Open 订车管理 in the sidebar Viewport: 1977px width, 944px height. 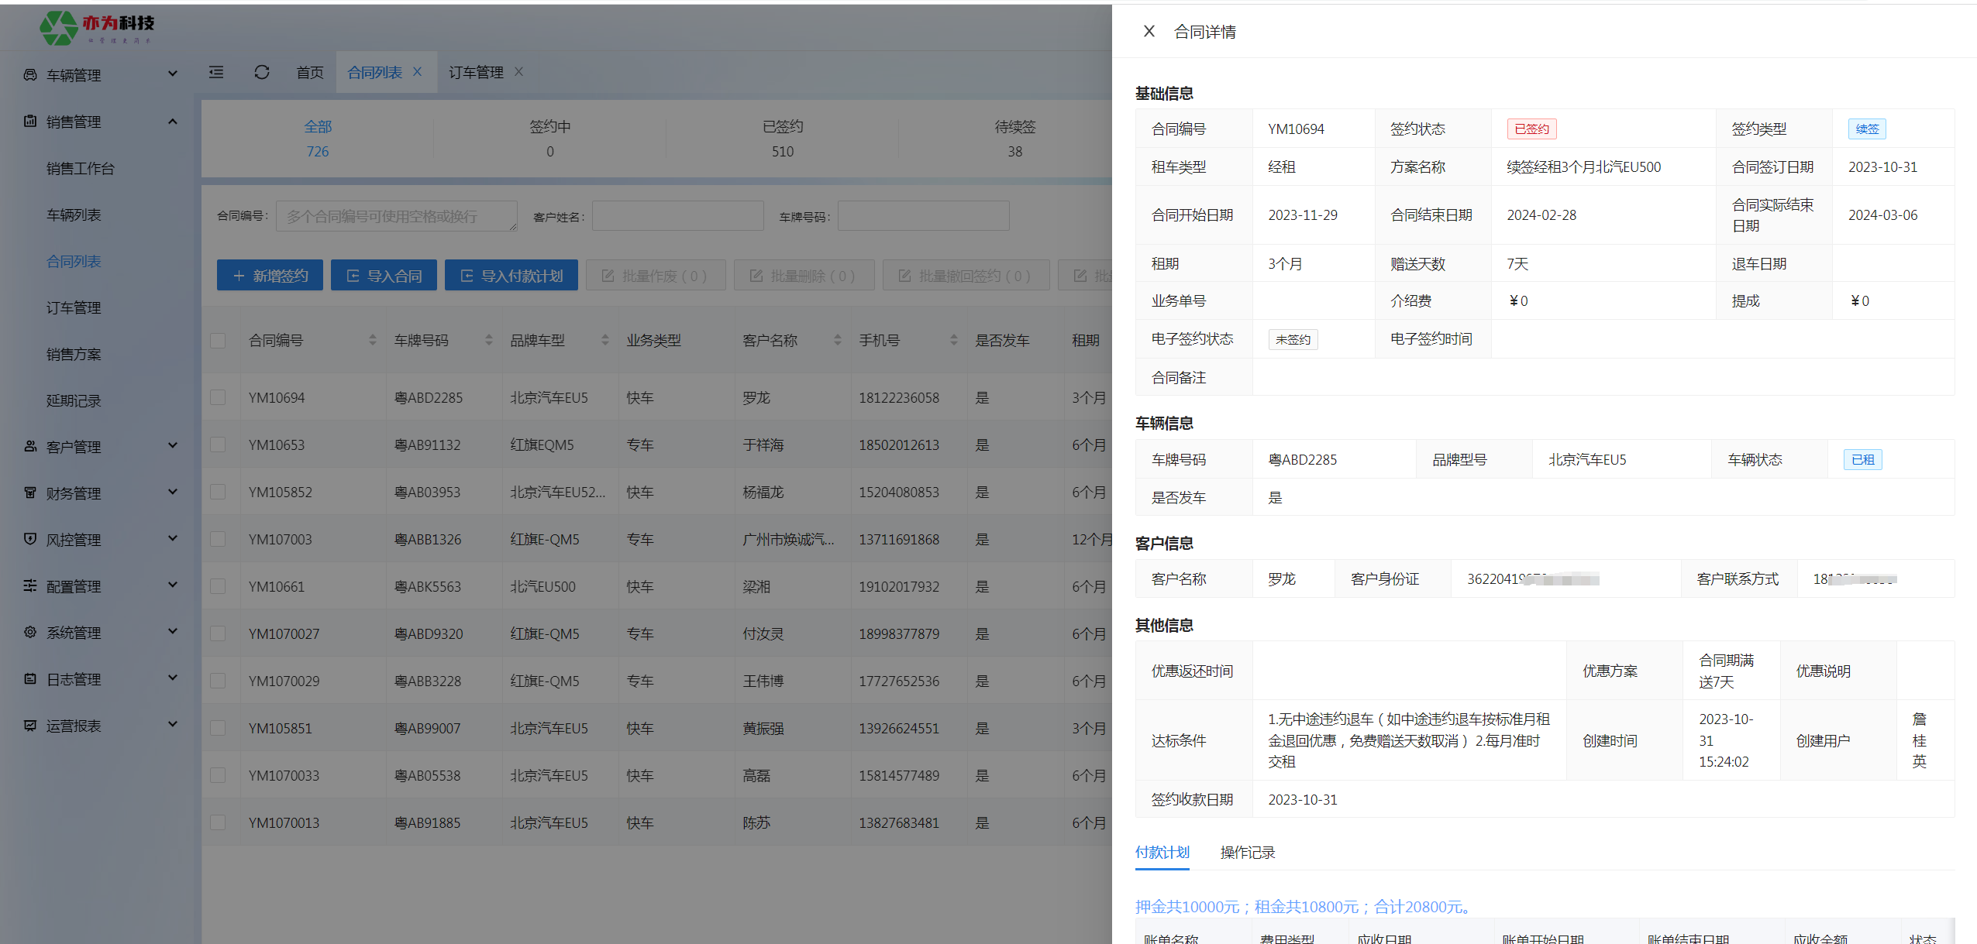(74, 307)
